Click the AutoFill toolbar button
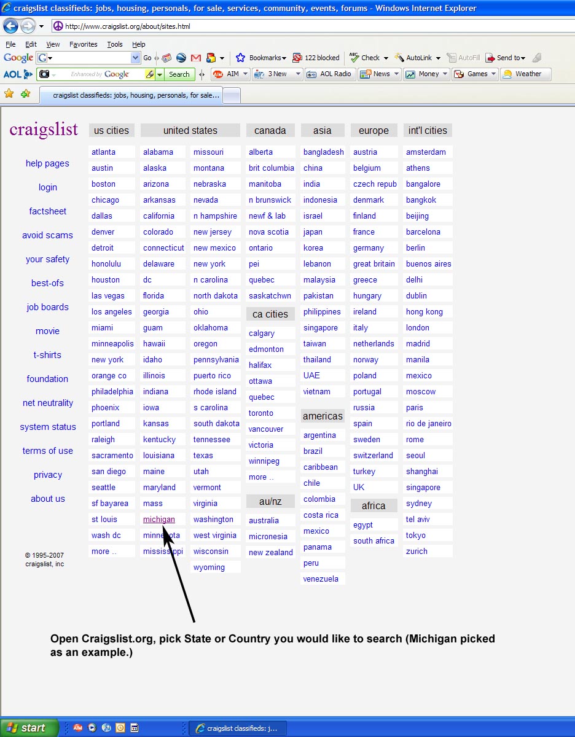Screen dimensions: 575x737 (464, 58)
